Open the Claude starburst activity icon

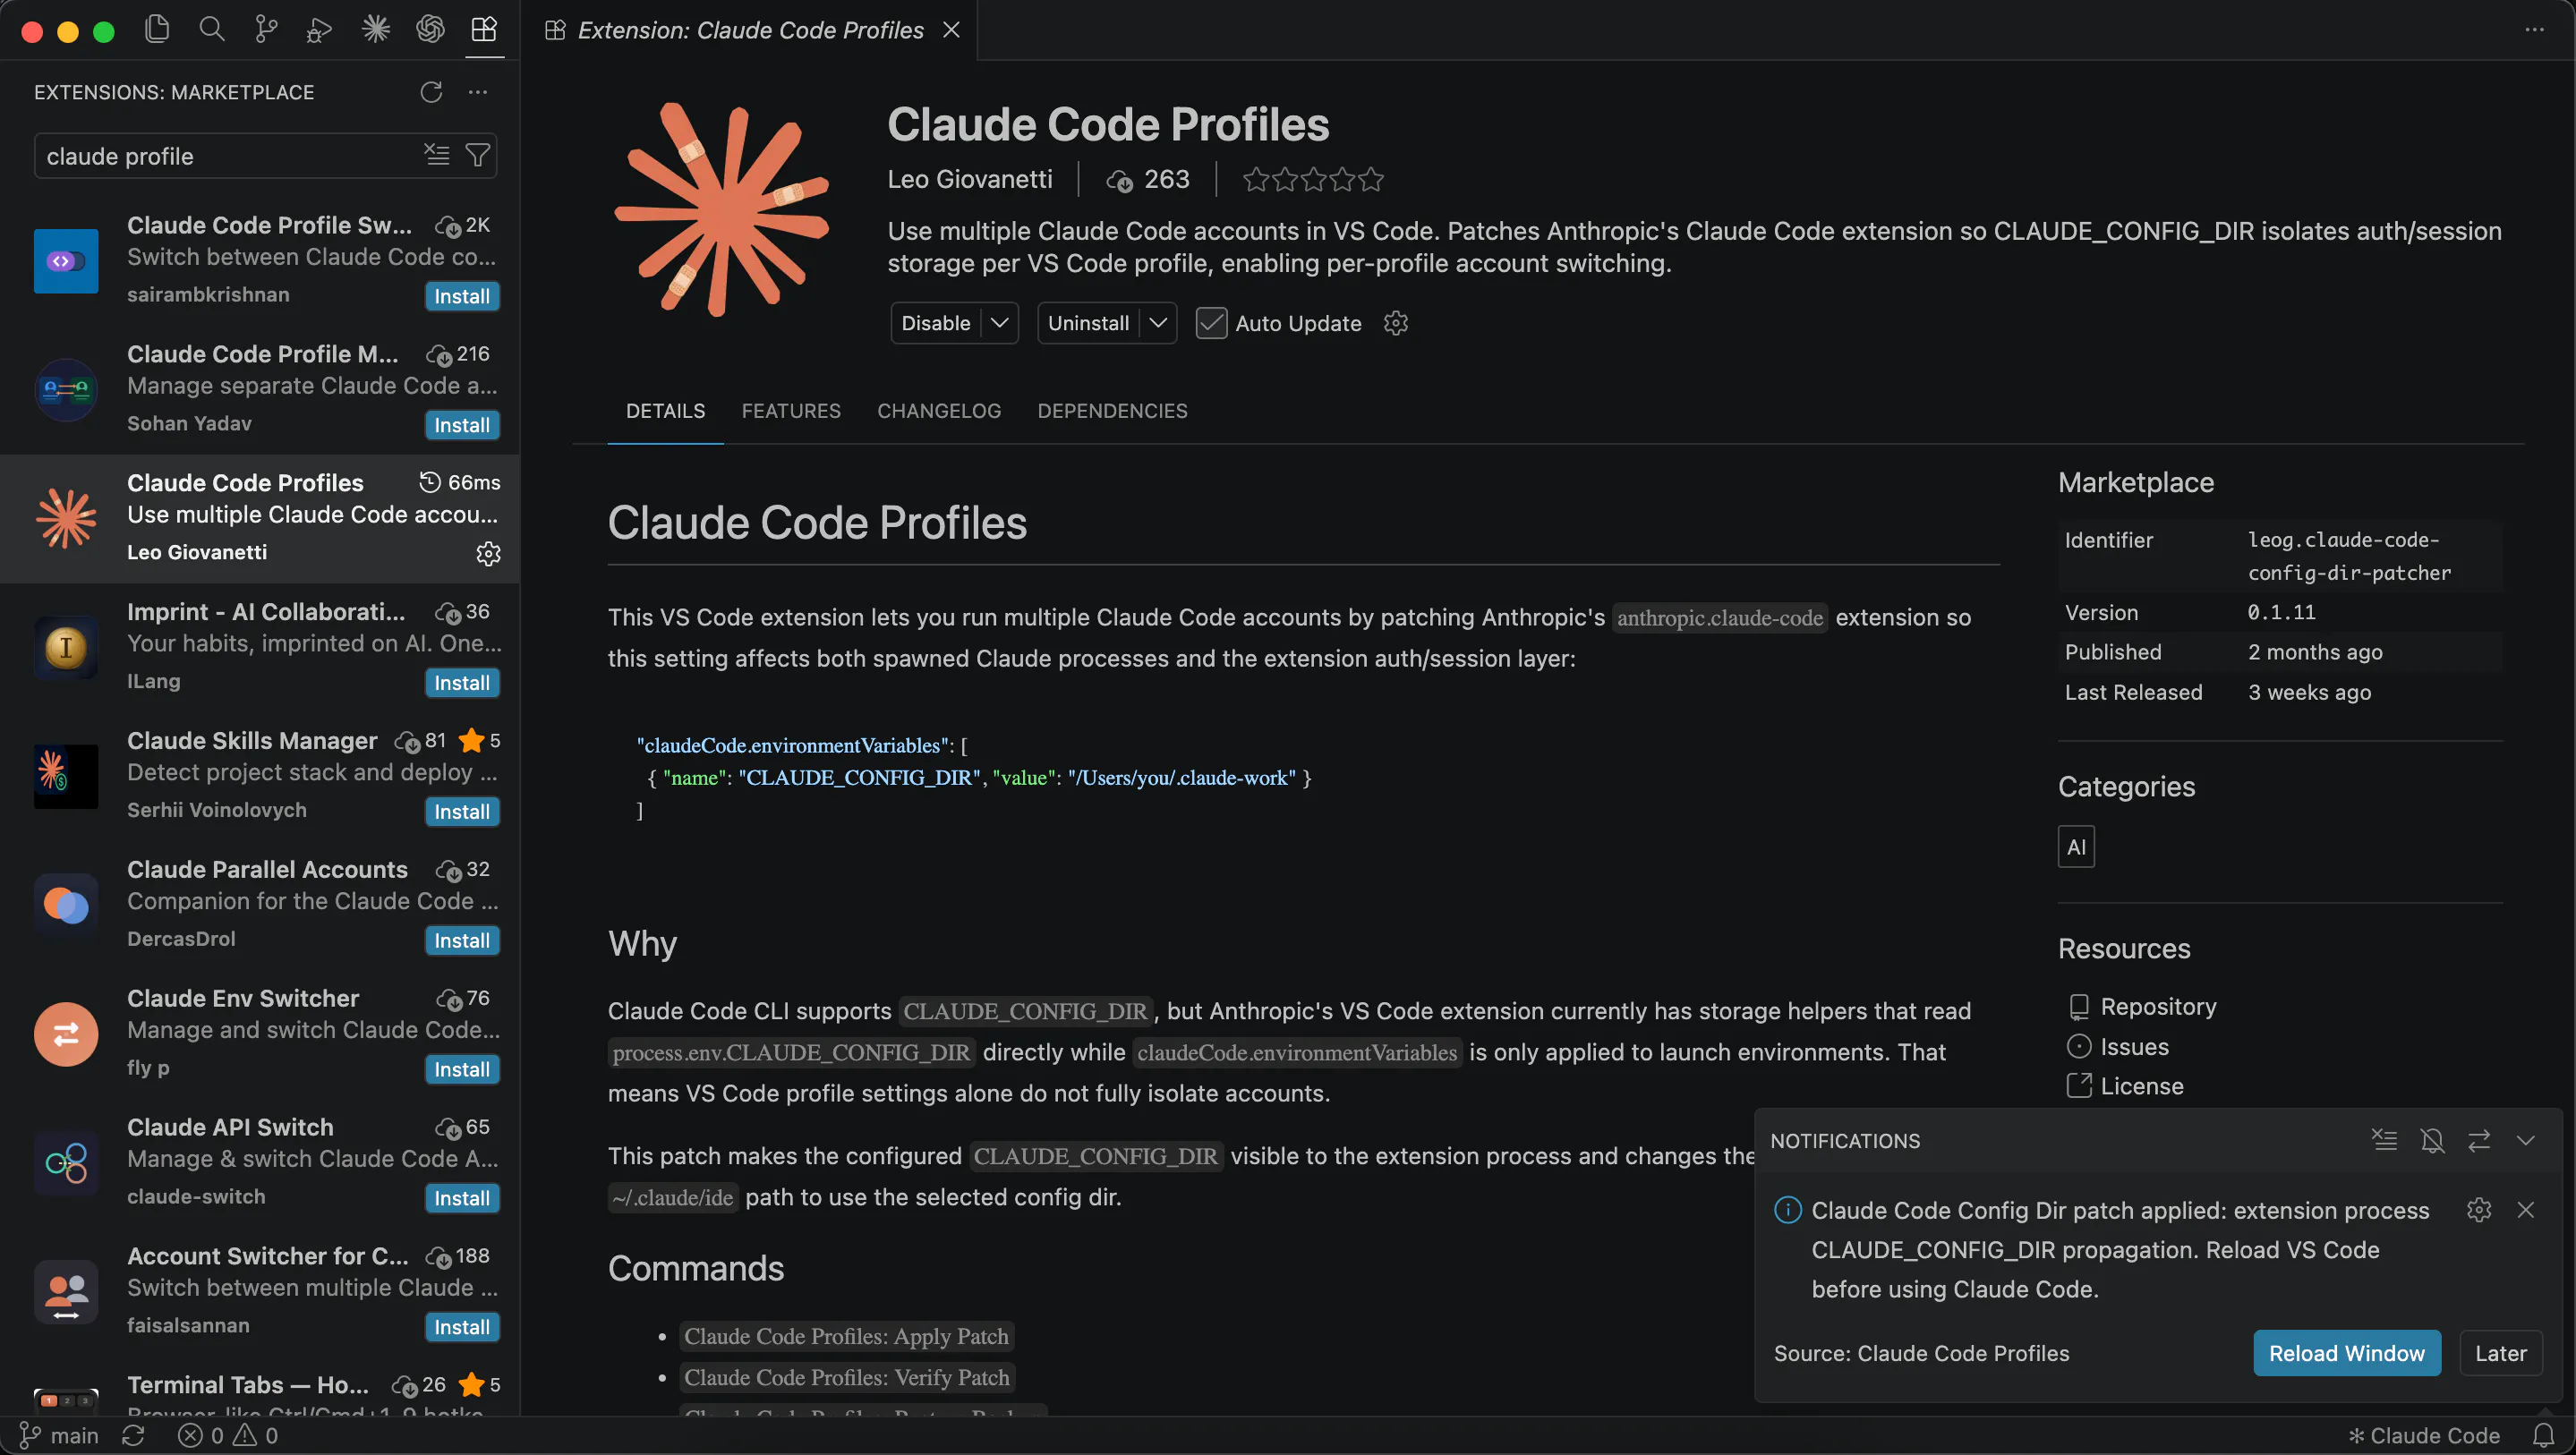coord(375,30)
